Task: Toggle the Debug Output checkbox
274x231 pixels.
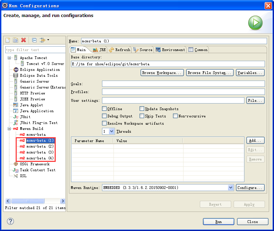Action: pos(104,116)
